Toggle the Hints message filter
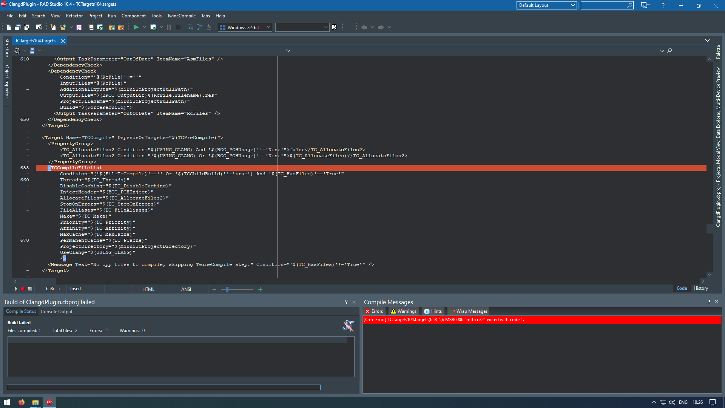The width and height of the screenshot is (725, 408). (433, 311)
